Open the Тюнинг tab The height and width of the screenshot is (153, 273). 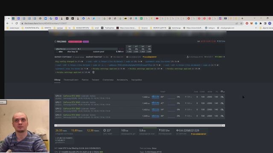pos(96,80)
